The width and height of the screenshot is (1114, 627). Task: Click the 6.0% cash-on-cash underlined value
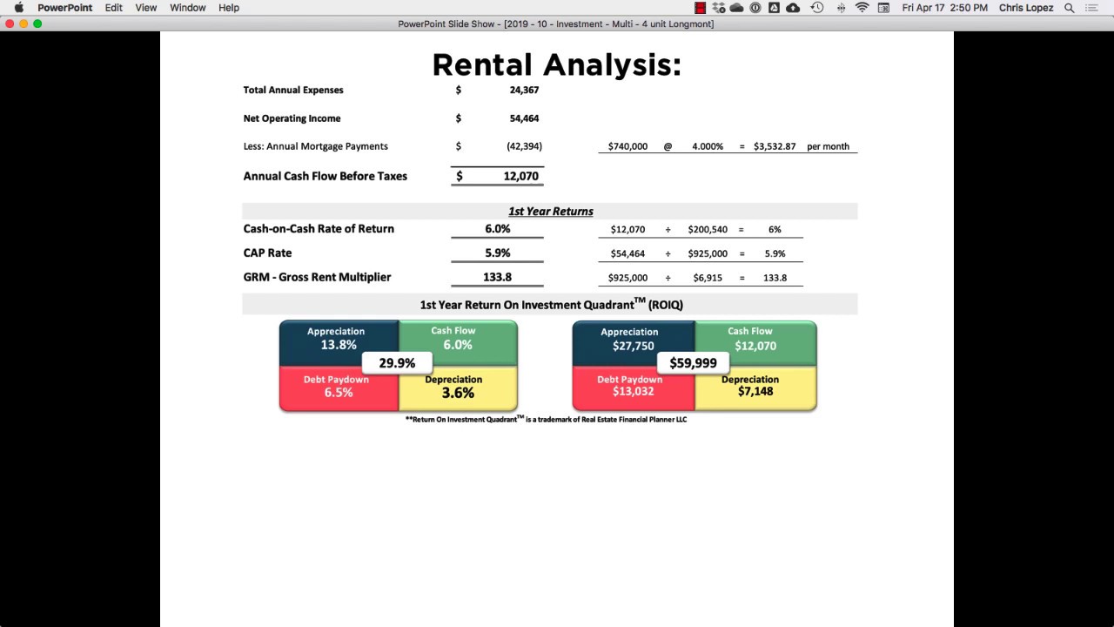click(498, 228)
